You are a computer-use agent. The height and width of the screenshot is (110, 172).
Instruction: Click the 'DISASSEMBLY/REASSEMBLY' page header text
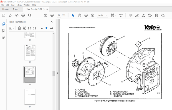[x=82, y=27]
